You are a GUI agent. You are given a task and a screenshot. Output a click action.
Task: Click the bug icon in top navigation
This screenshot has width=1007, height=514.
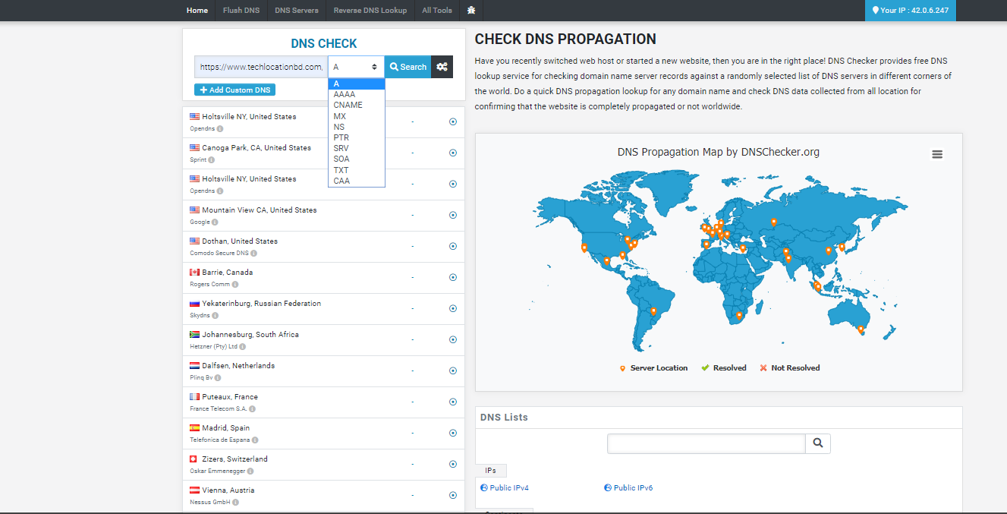coord(471,11)
